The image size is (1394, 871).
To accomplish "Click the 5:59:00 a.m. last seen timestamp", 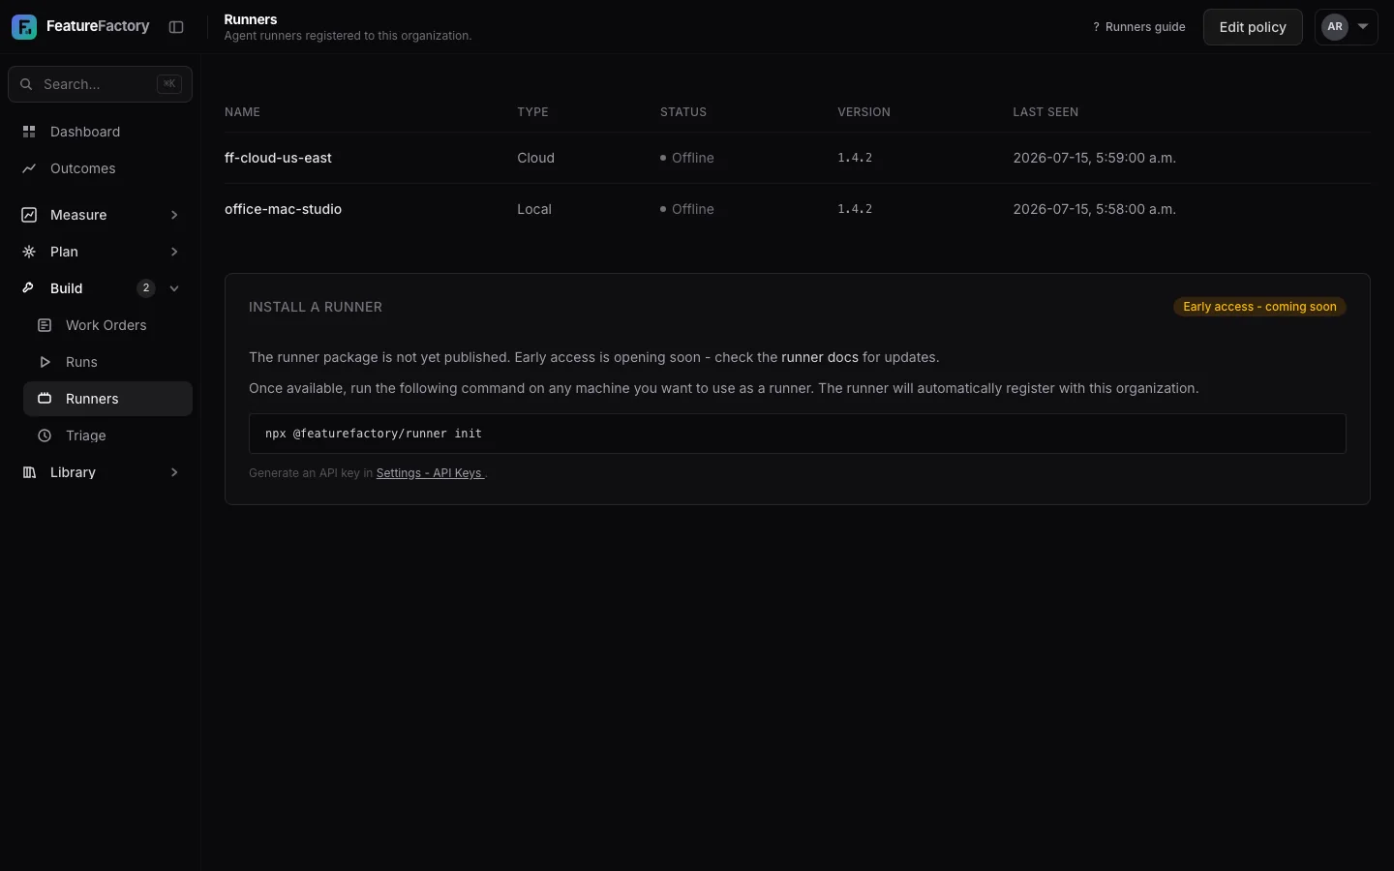I will 1095,158.
